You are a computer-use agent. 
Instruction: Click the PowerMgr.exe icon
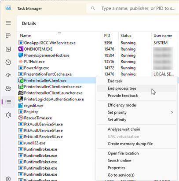(21, 68)
